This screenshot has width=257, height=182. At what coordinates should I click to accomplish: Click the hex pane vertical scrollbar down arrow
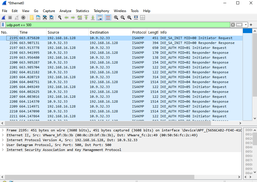point(255,172)
